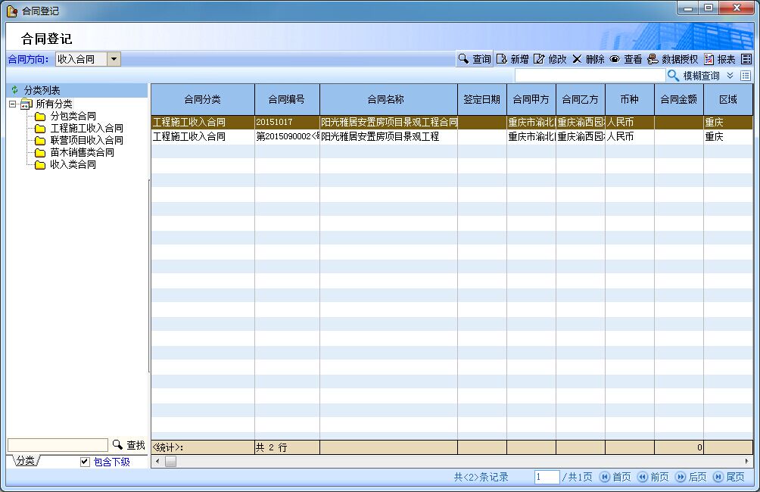Click the 模糊查询 fuzzy search magnifier
The image size is (760, 492).
(x=672, y=76)
